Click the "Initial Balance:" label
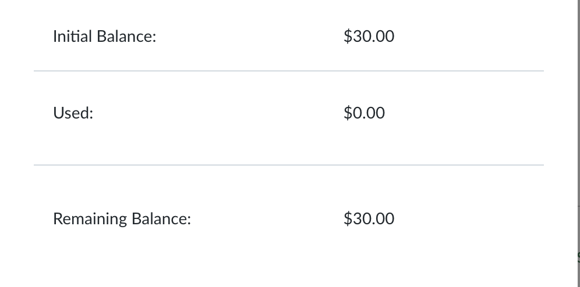 click(104, 37)
